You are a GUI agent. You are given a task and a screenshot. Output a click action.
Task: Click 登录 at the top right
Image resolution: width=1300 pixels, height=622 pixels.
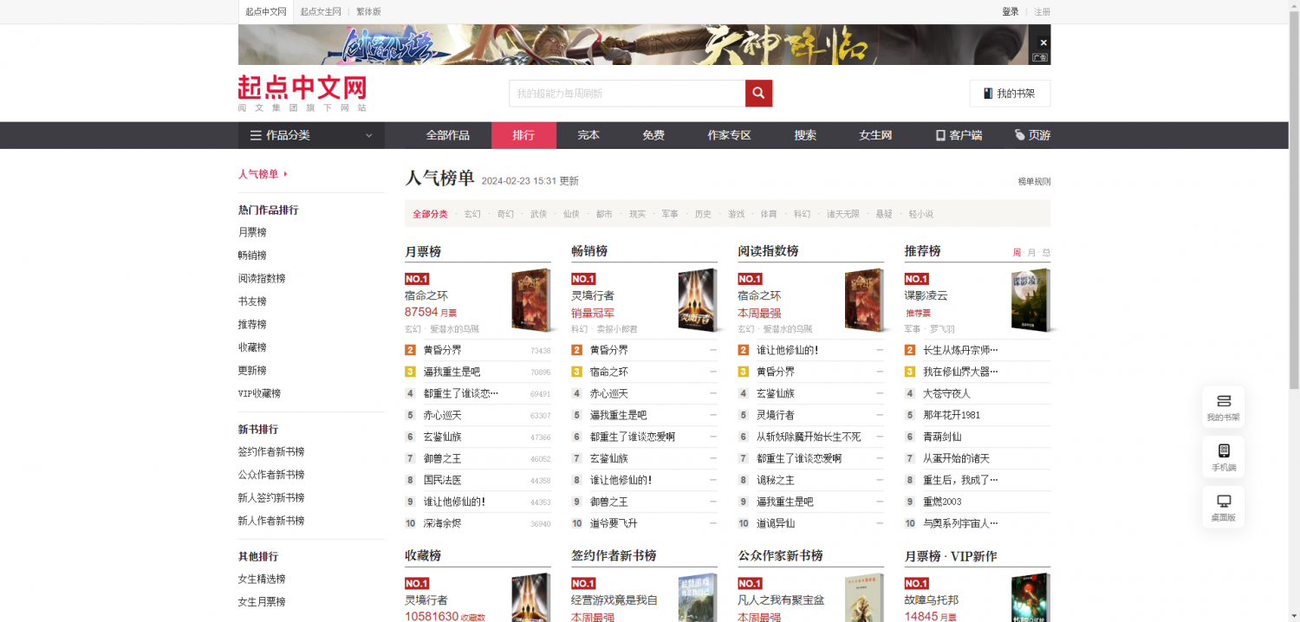tap(1011, 12)
